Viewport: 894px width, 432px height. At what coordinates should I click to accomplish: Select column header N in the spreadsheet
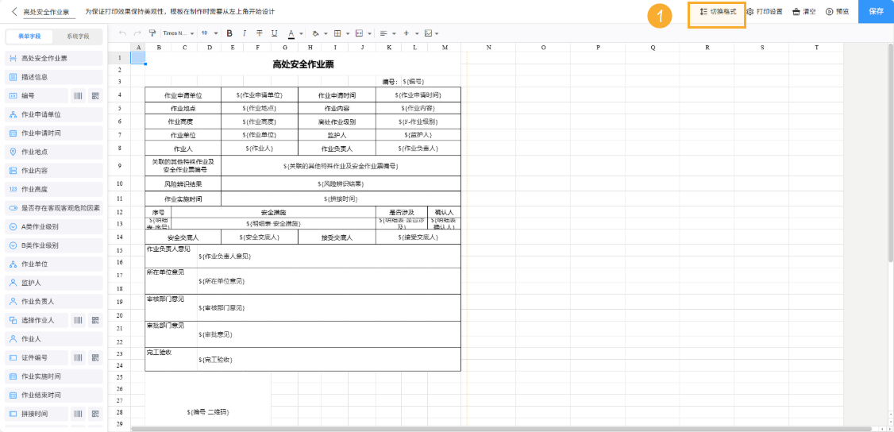click(x=488, y=48)
